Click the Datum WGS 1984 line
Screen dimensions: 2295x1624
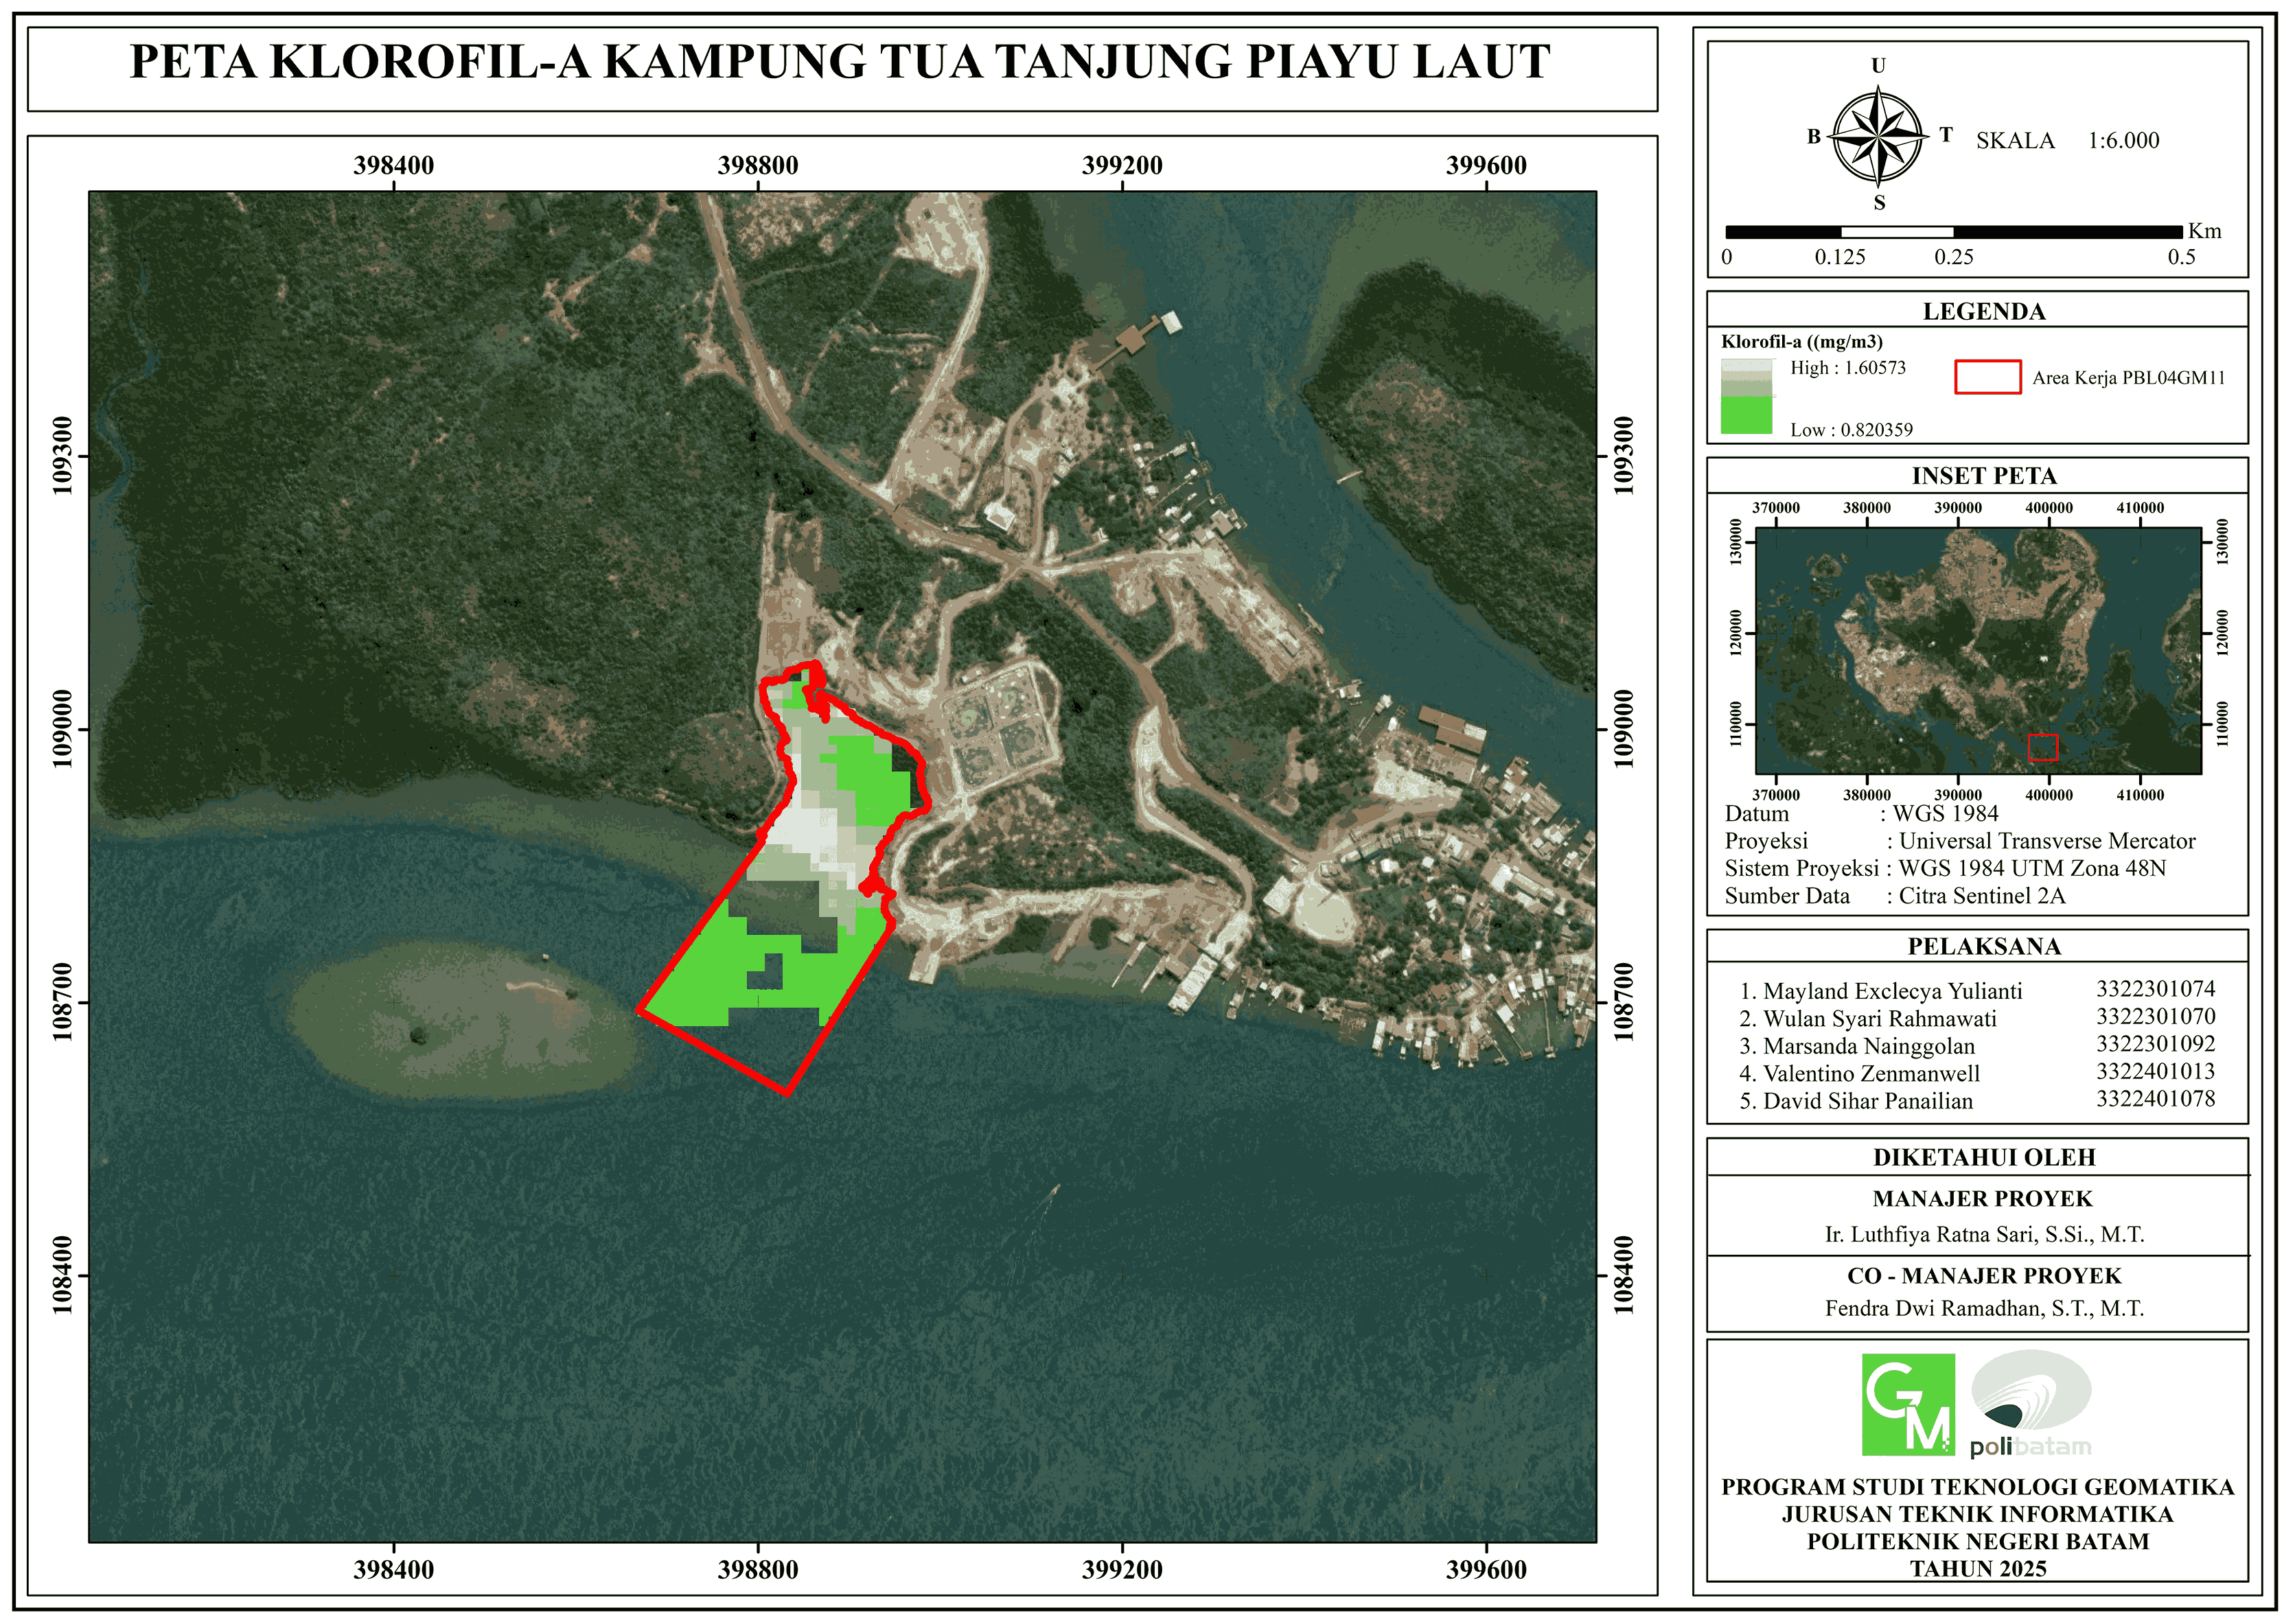(x=1861, y=814)
